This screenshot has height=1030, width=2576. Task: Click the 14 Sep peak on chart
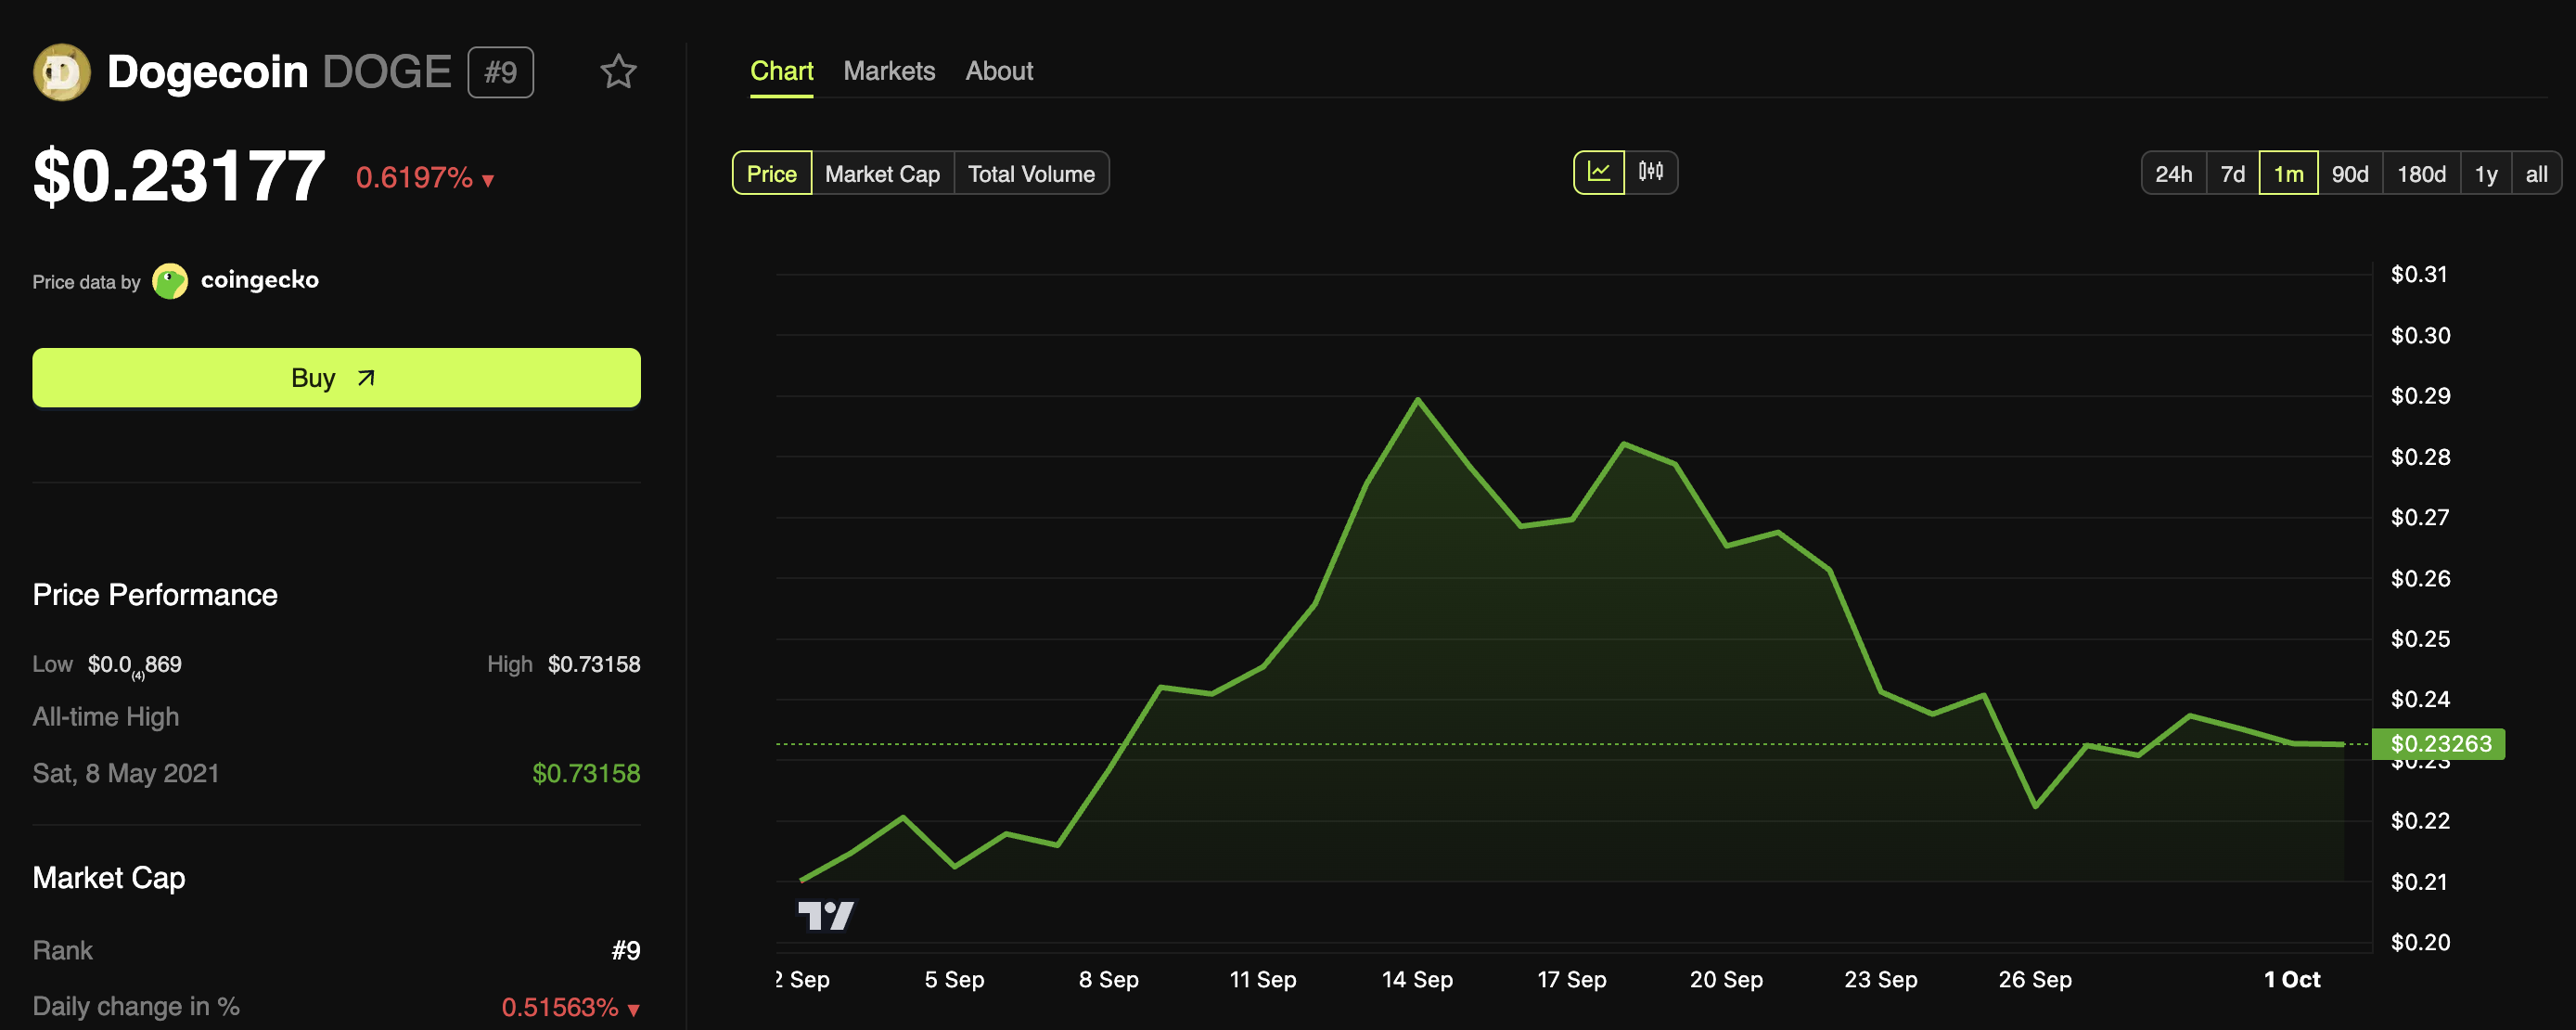(1417, 400)
